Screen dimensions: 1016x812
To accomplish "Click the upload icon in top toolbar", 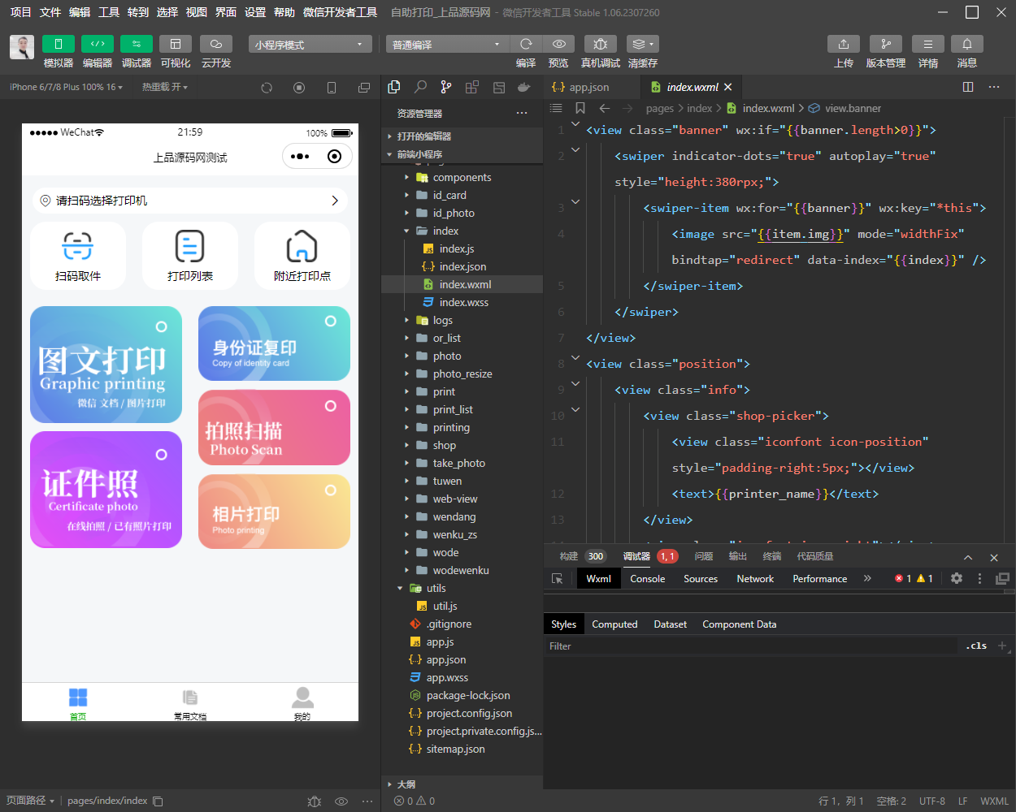I will [x=843, y=44].
